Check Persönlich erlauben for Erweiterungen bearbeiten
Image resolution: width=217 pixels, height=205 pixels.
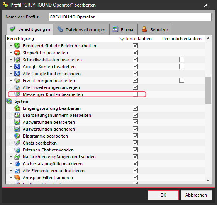pos(181,81)
